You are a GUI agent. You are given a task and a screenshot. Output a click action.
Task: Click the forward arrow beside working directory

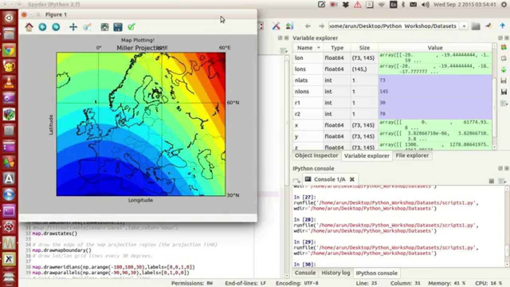(x=321, y=26)
